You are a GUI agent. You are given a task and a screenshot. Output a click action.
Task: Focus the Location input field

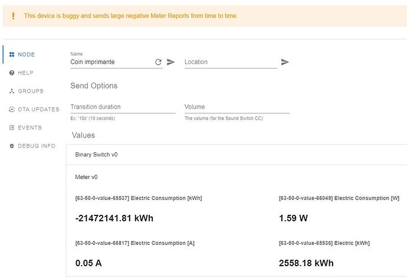231,62
